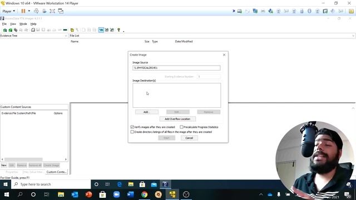The width and height of the screenshot is (356, 200).
Task: Open the View menu
Action: click(13, 24)
